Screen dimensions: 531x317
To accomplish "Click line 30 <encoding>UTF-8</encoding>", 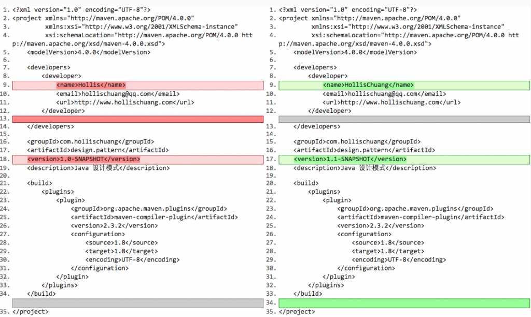I will pyautogui.click(x=132, y=260).
